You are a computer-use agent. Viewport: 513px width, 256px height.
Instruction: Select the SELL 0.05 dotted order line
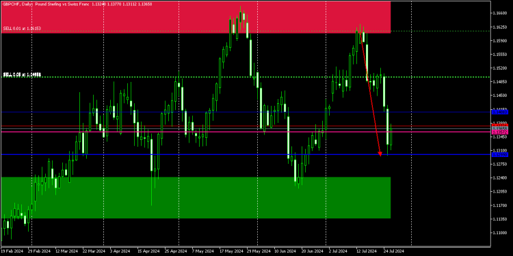[246, 77]
